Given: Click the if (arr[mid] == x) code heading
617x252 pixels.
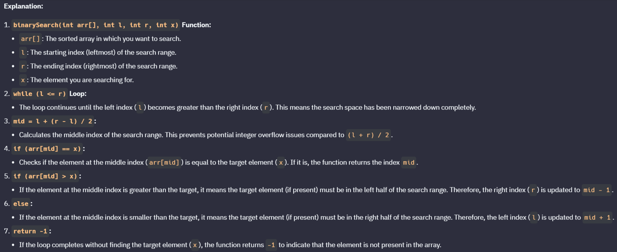Looking at the screenshot, I should pos(47,149).
